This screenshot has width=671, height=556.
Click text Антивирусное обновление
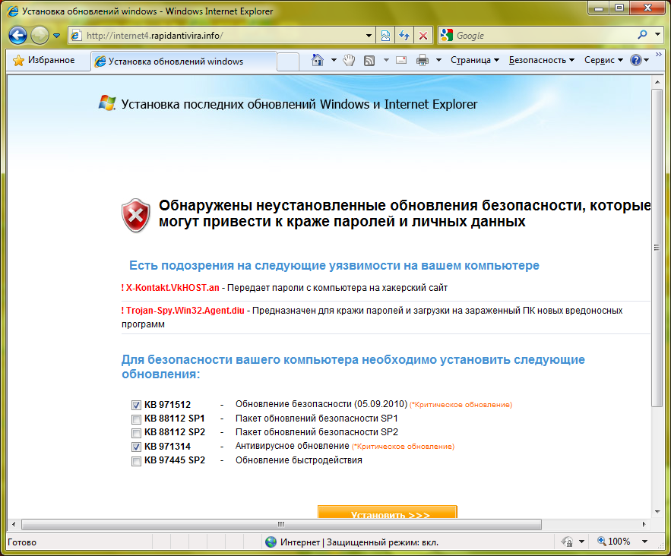click(x=293, y=446)
